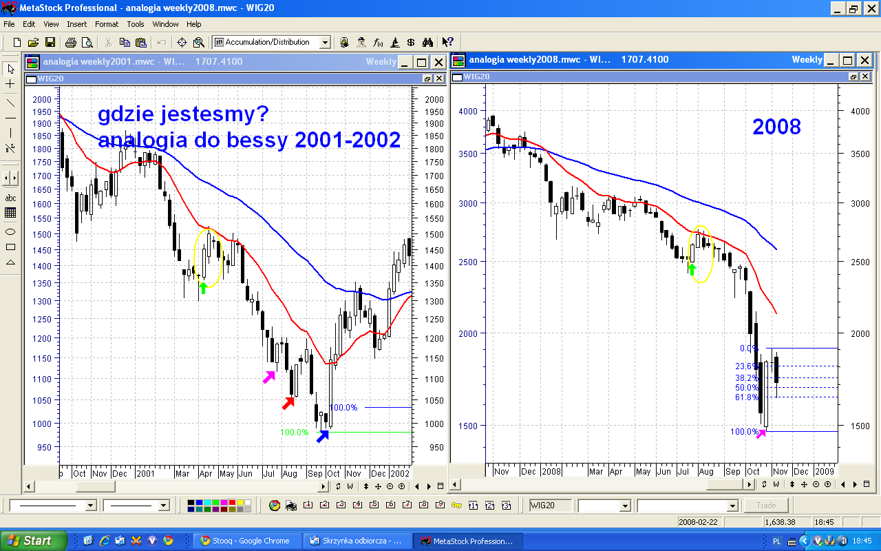Open the first line style dropdown
This screenshot has width=881, height=551.
pos(90,506)
